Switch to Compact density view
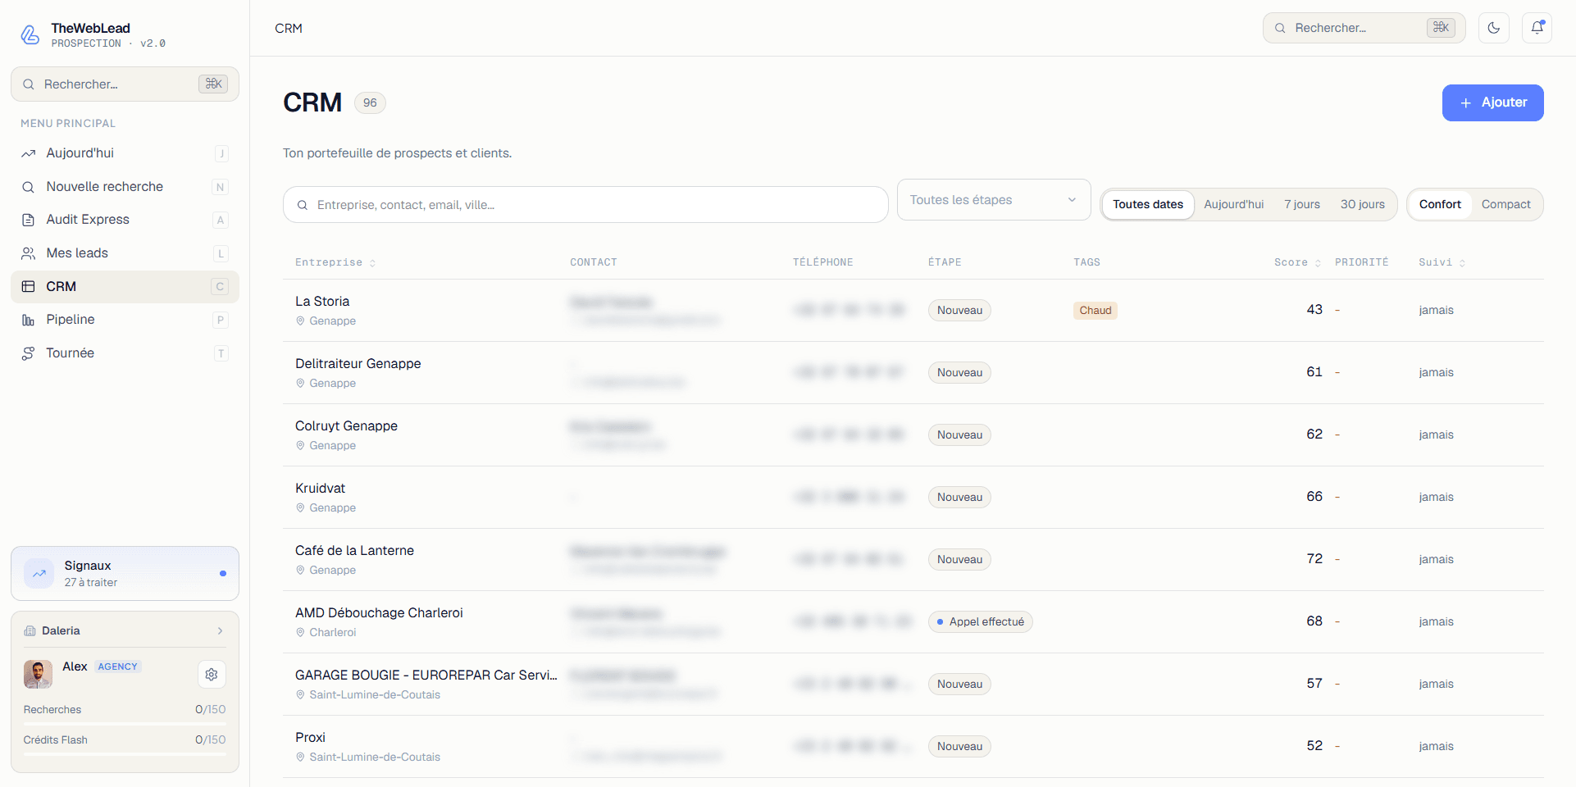Screen dimensions: 1576x787 coord(1506,204)
